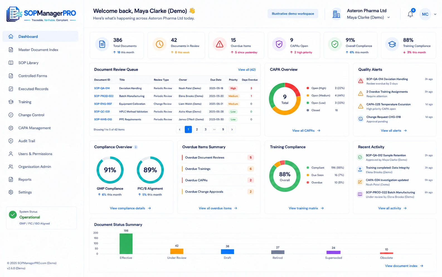
Task: Click the Overdue Items warning triangle icon
Action: (220, 44)
